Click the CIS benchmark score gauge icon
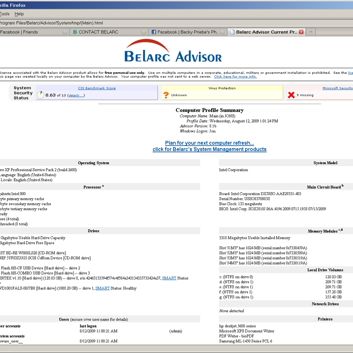The width and height of the screenshot is (353, 353). tap(40, 95)
